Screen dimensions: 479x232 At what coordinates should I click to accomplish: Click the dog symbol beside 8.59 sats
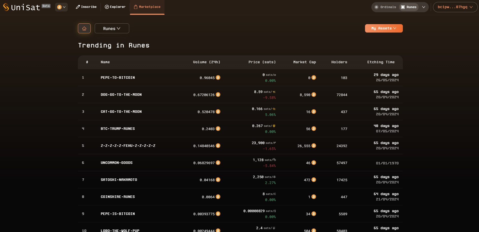click(x=274, y=92)
